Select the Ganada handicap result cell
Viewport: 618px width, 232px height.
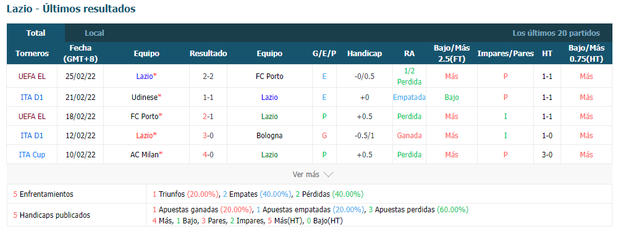[x=410, y=136]
